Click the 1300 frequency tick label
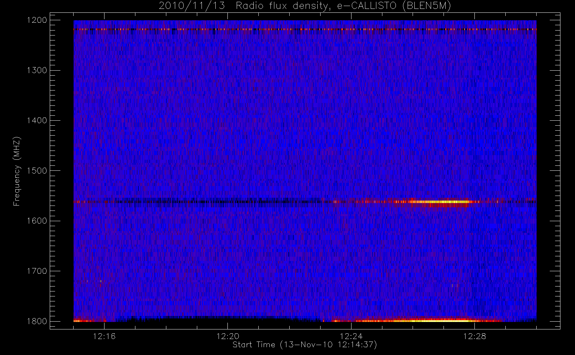575x355 pixels. pyautogui.click(x=37, y=70)
